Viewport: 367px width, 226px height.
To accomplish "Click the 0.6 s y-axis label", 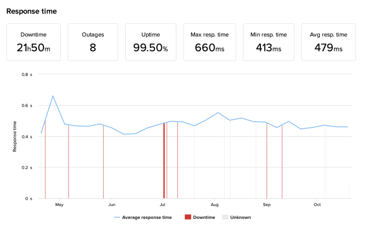I will [27, 105].
